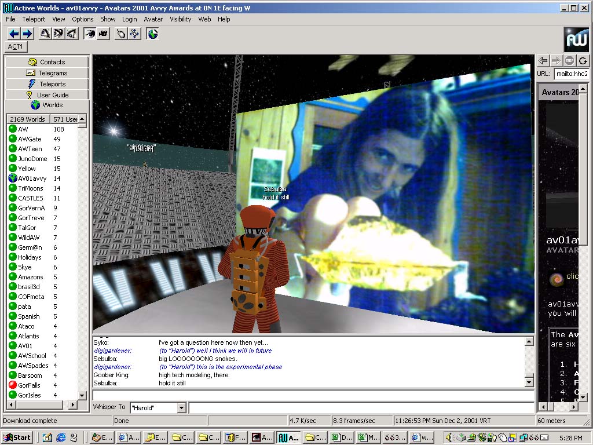Click the blue teleport back arrow

[x=14, y=34]
